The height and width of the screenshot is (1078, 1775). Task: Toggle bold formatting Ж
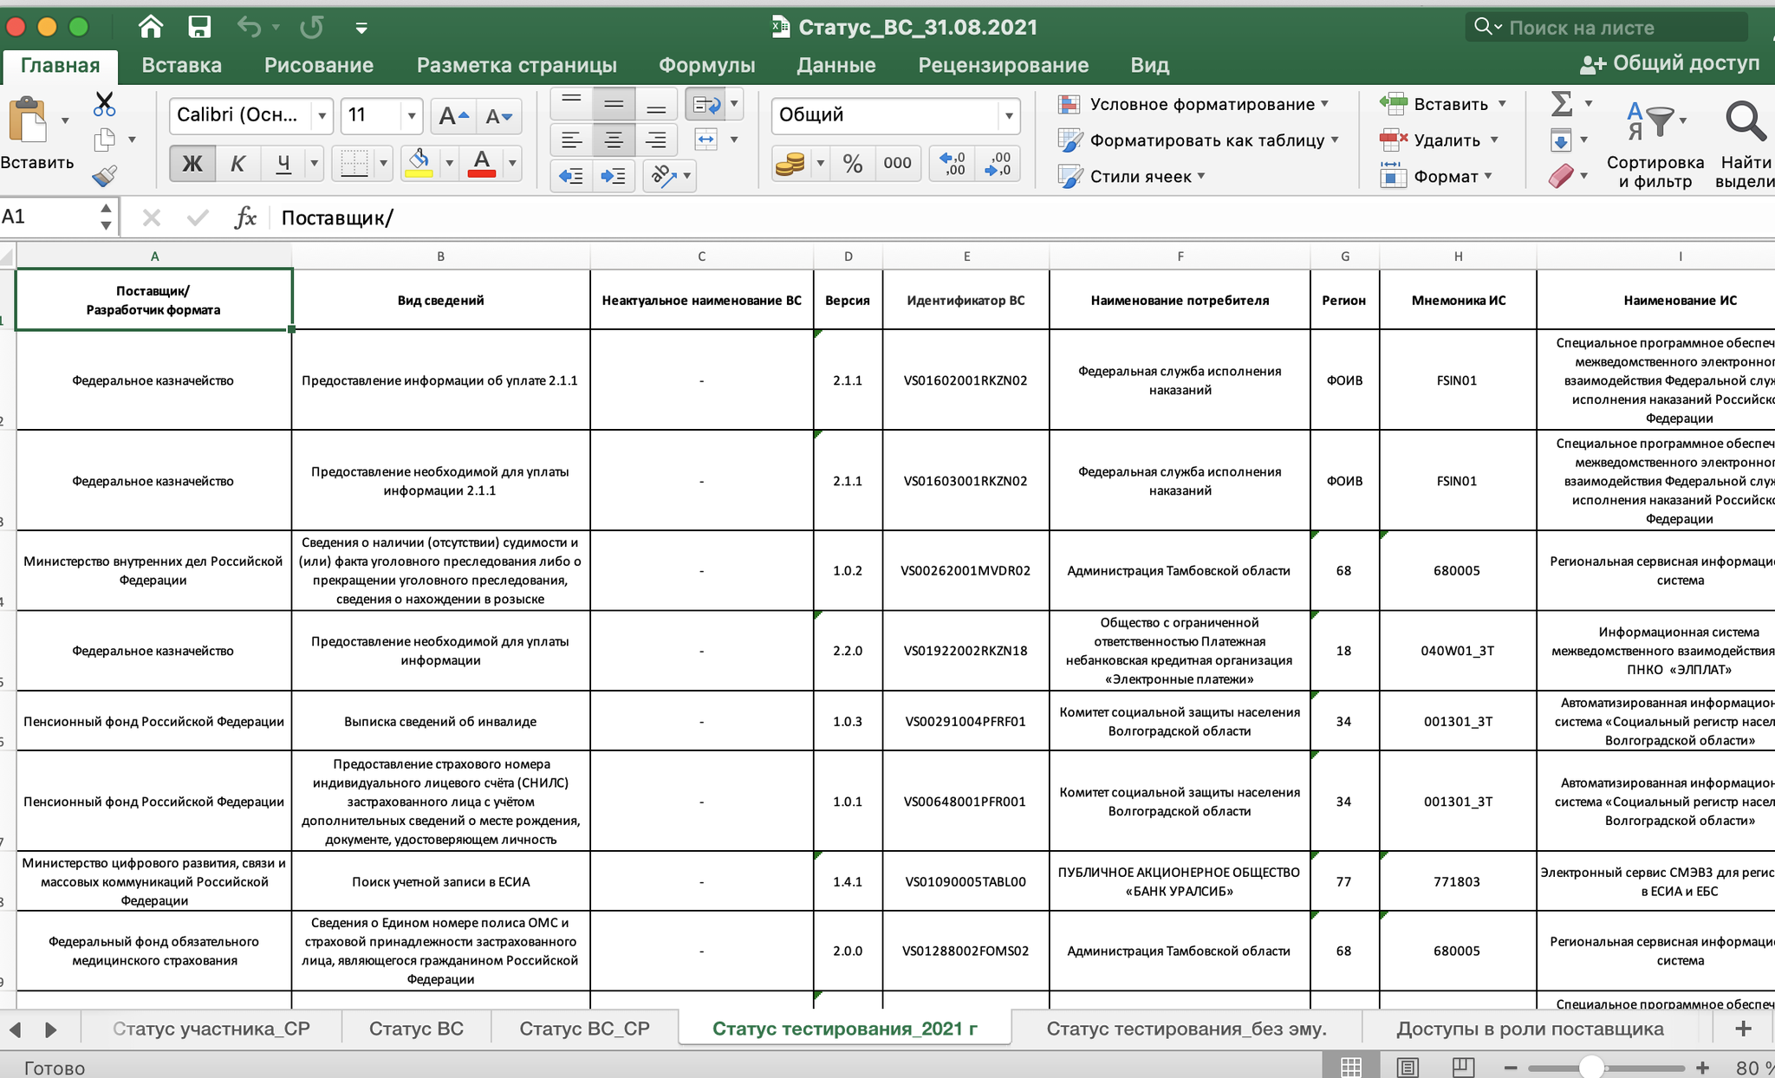click(192, 163)
